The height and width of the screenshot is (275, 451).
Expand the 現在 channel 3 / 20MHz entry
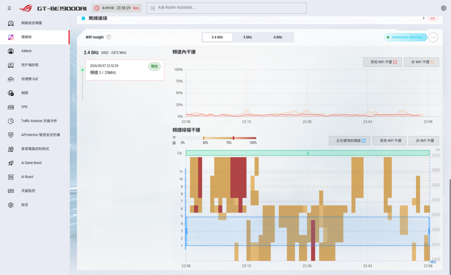(125, 70)
